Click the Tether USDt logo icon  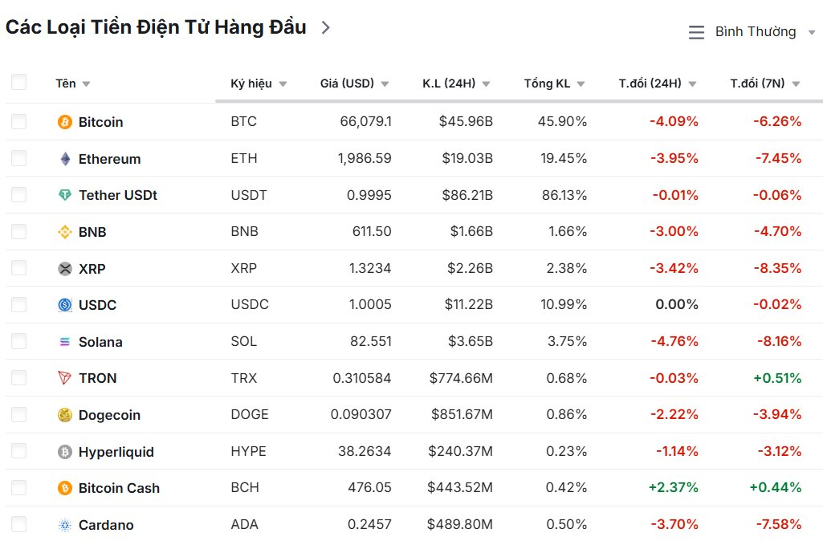[x=65, y=195]
